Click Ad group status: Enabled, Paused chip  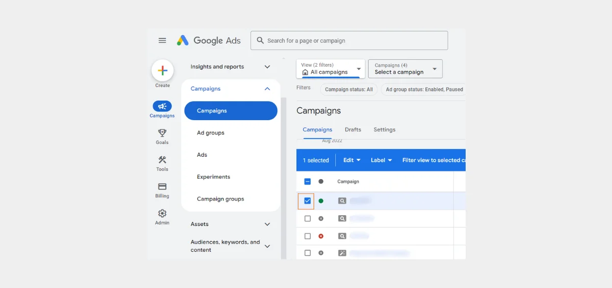(424, 90)
